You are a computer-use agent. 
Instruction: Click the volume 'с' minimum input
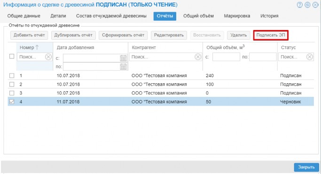pyautogui.click(x=226, y=57)
